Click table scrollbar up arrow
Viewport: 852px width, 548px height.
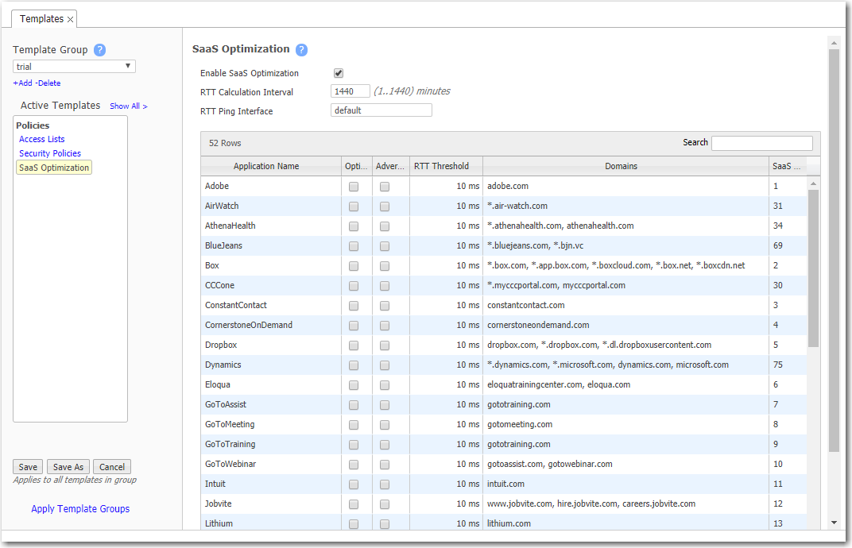click(813, 183)
